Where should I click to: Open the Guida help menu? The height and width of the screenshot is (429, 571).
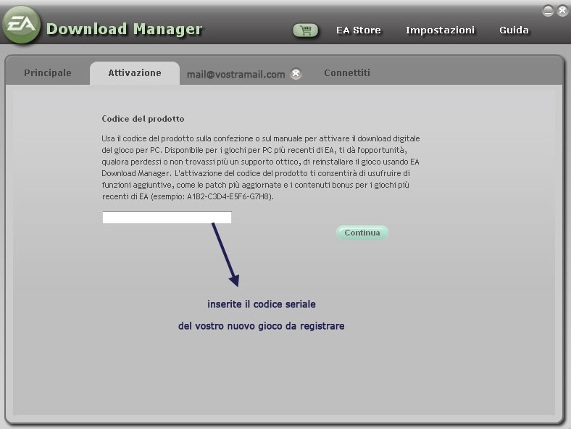click(x=514, y=30)
